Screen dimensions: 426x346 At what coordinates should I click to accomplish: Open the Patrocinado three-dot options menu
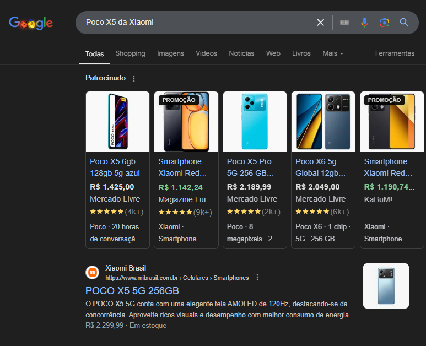[134, 79]
